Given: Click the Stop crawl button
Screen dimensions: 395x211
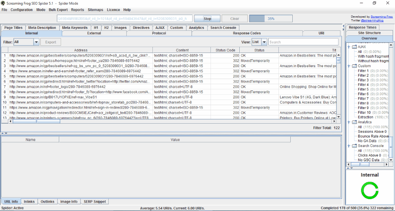Looking at the screenshot, I should 207,19.
